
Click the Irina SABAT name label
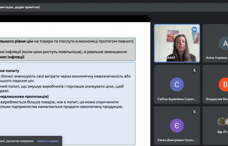(x=166, y=58)
